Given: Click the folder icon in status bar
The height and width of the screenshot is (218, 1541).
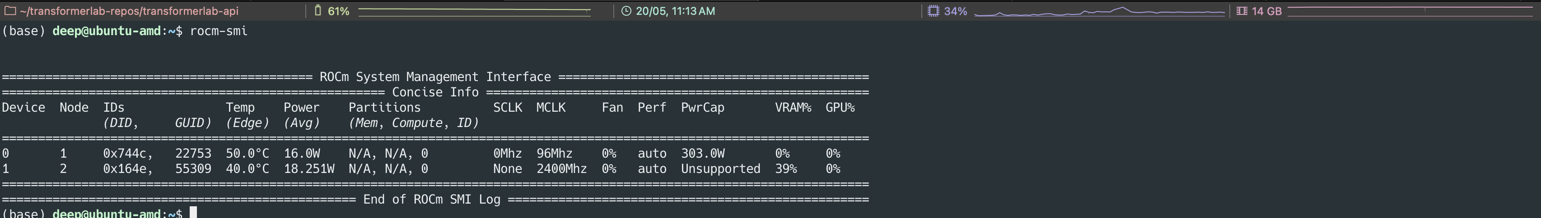Looking at the screenshot, I should point(10,11).
